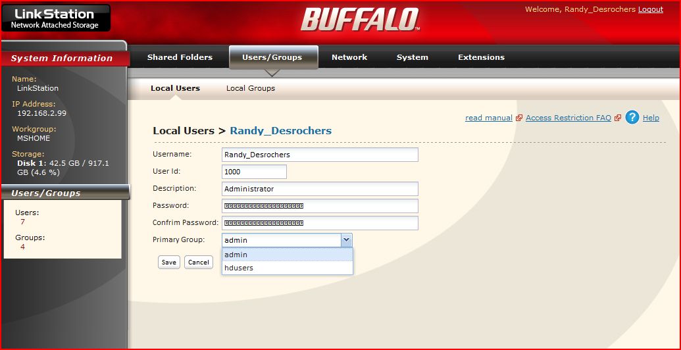The height and width of the screenshot is (350, 681).
Task: Select the Local Users sub-tab
Action: (x=176, y=88)
